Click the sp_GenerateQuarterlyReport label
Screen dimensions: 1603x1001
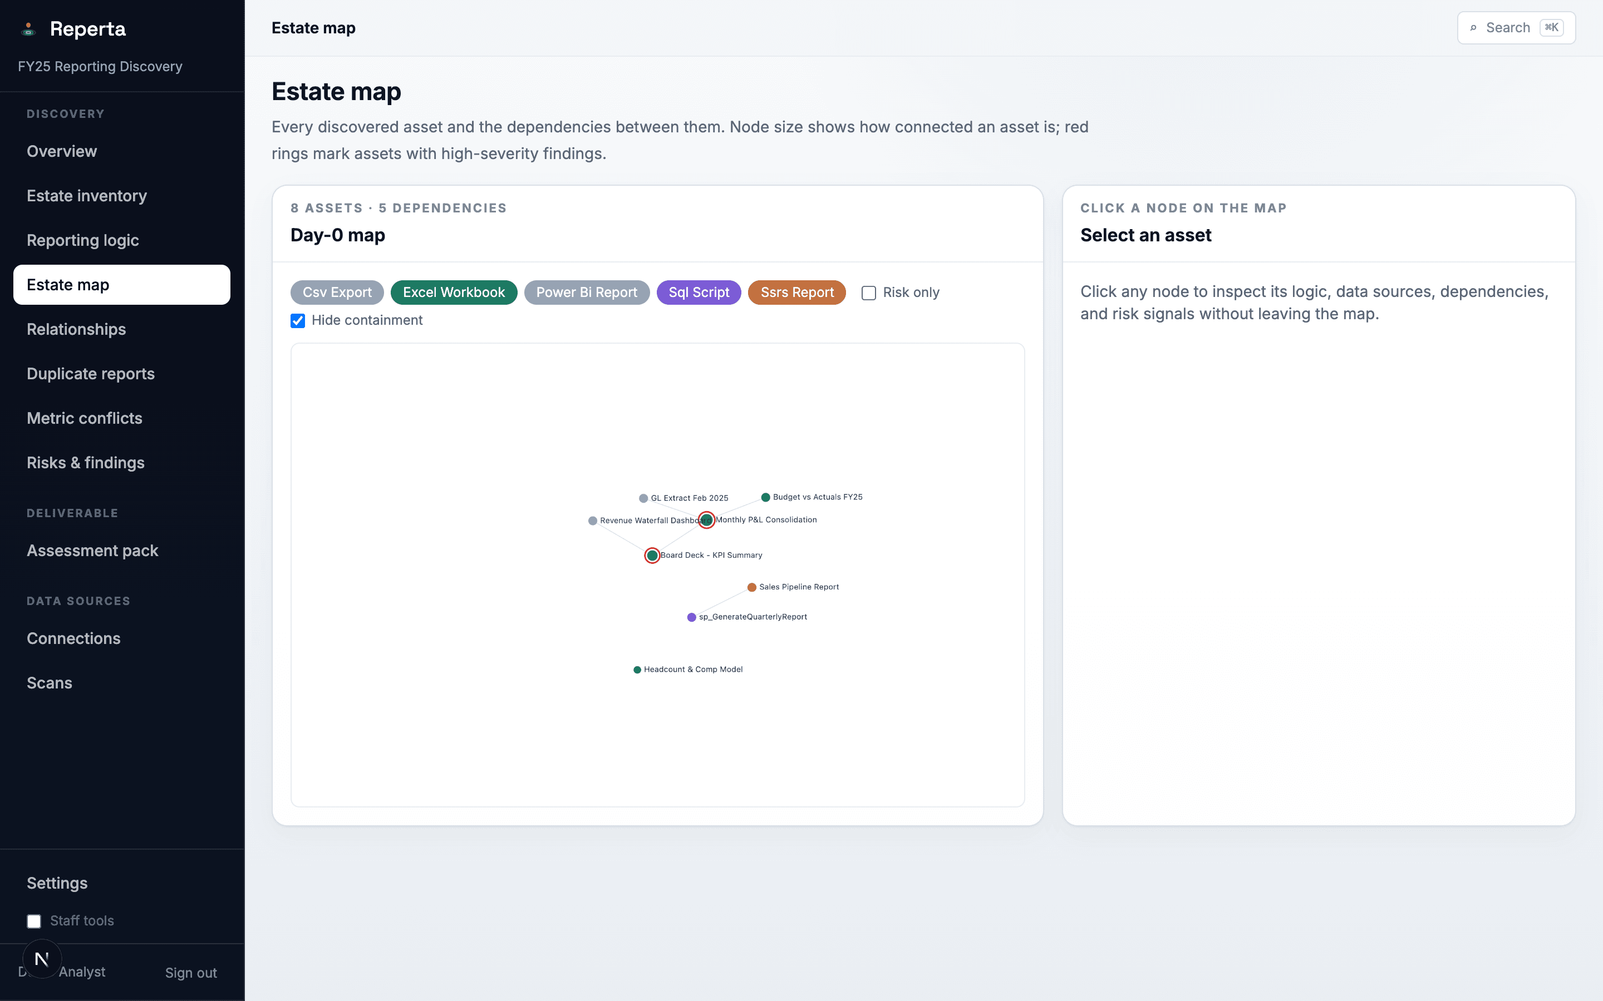pos(753,617)
